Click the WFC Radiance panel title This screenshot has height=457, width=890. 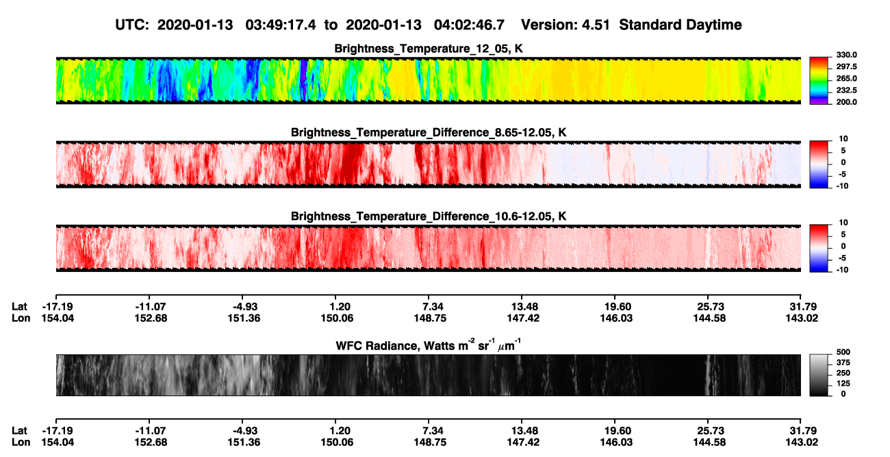point(428,345)
